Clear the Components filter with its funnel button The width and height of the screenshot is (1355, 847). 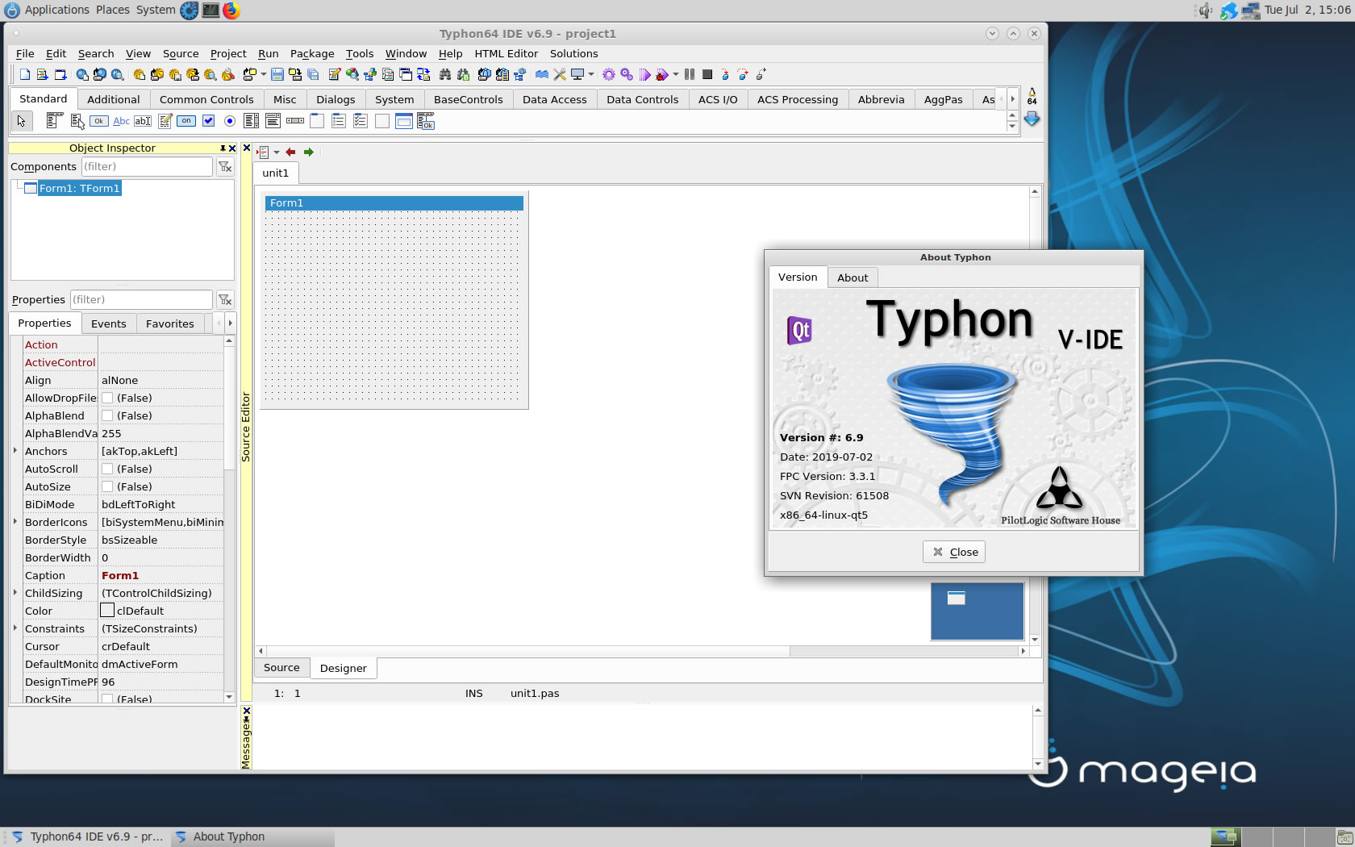click(225, 166)
